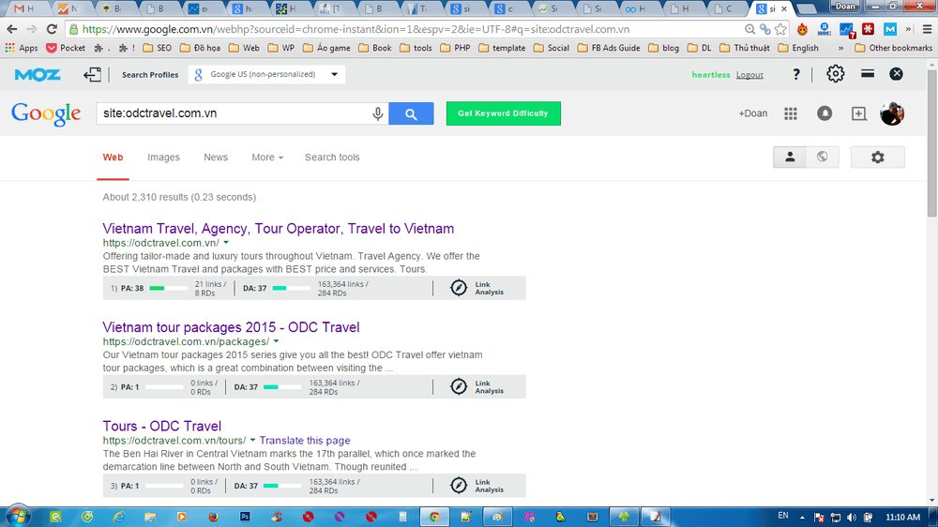938x527 pixels.
Task: Click the MozBar Logout link
Action: 749,75
